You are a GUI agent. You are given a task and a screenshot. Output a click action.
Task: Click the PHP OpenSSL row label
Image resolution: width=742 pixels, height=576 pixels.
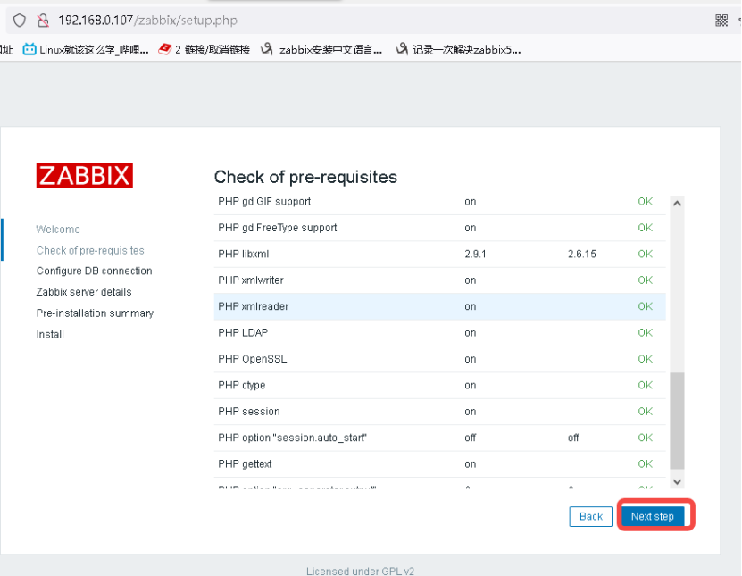(x=253, y=359)
